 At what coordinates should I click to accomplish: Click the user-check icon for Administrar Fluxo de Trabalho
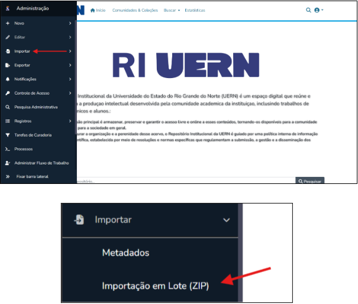pyautogui.click(x=8, y=163)
